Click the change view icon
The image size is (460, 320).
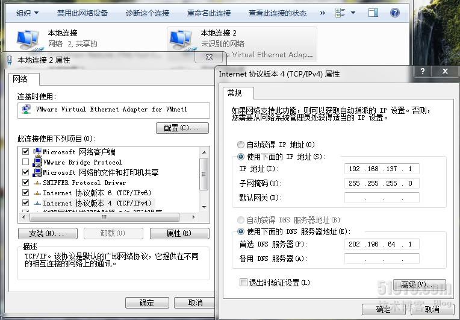click(340, 13)
